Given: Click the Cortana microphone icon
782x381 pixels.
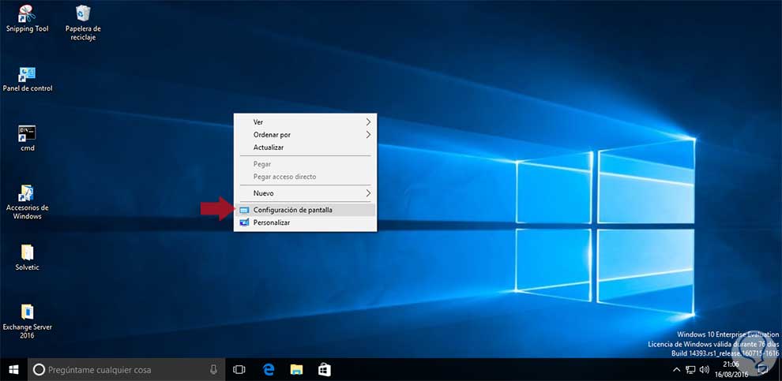Looking at the screenshot, I should [x=213, y=369].
